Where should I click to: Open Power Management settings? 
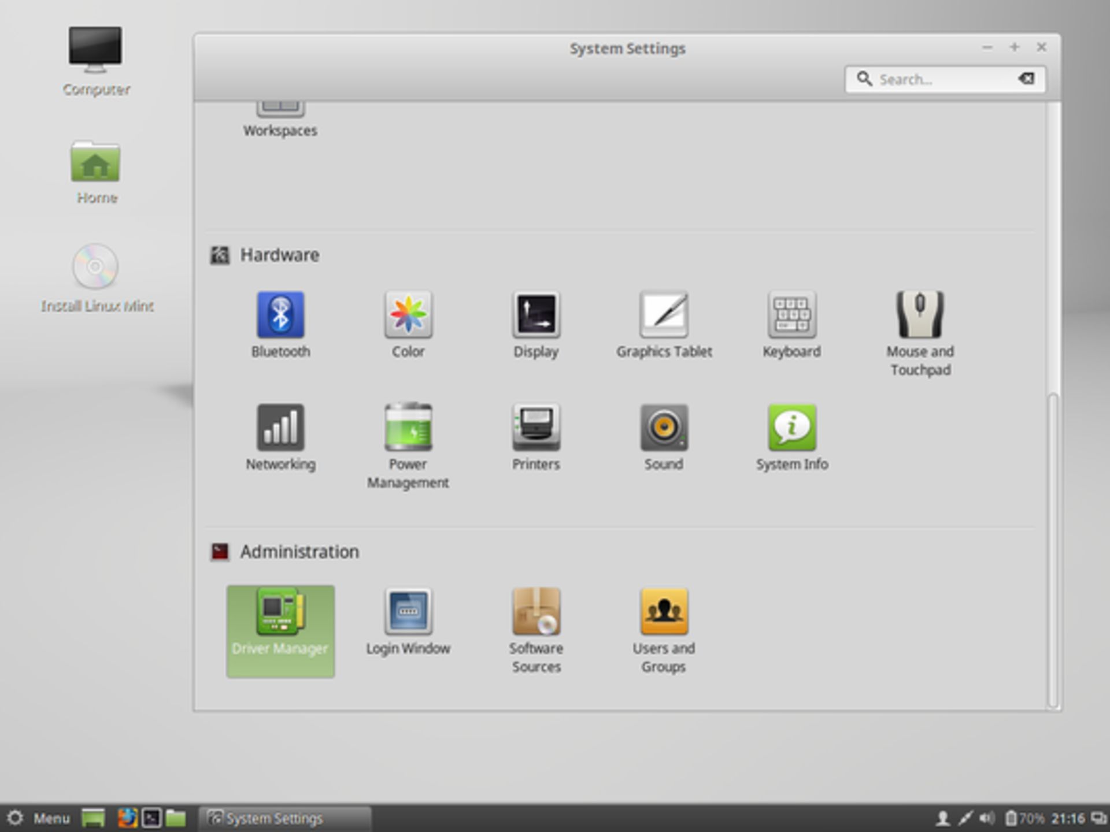coord(408,447)
